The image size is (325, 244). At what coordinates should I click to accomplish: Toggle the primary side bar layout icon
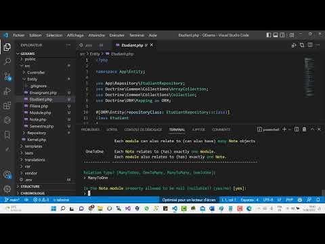click(x=269, y=35)
